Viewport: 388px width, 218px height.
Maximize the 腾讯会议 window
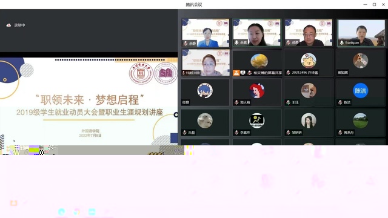pos(375,4)
